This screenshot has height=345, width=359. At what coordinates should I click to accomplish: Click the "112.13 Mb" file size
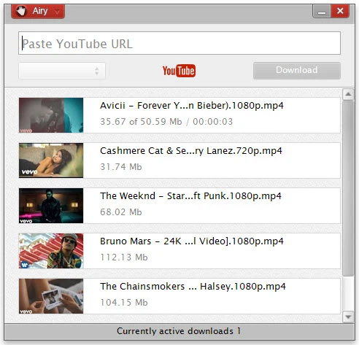click(124, 257)
